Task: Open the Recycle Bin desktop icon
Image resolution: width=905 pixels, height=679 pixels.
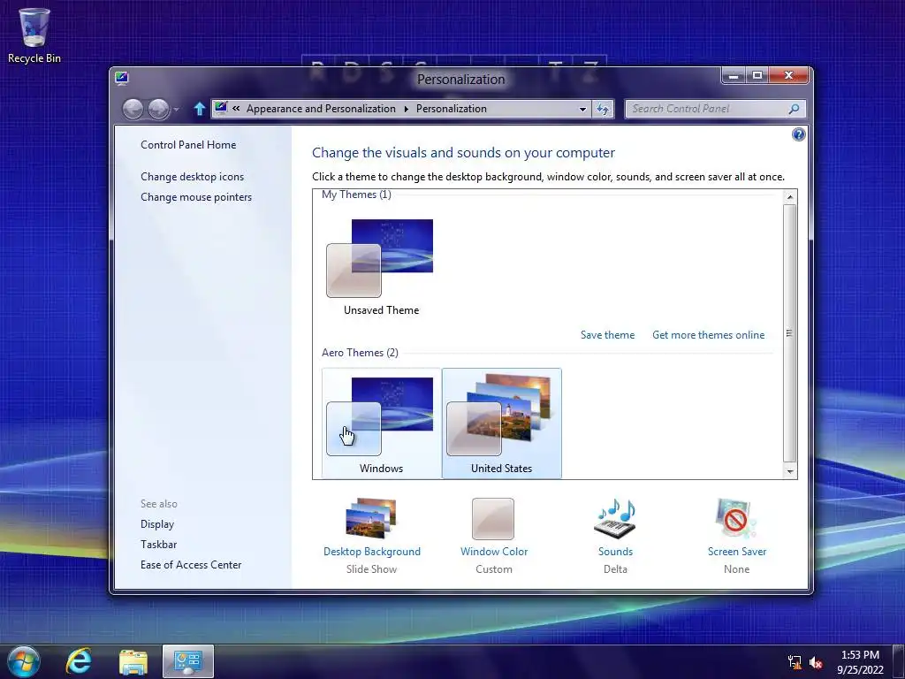Action: (x=34, y=35)
